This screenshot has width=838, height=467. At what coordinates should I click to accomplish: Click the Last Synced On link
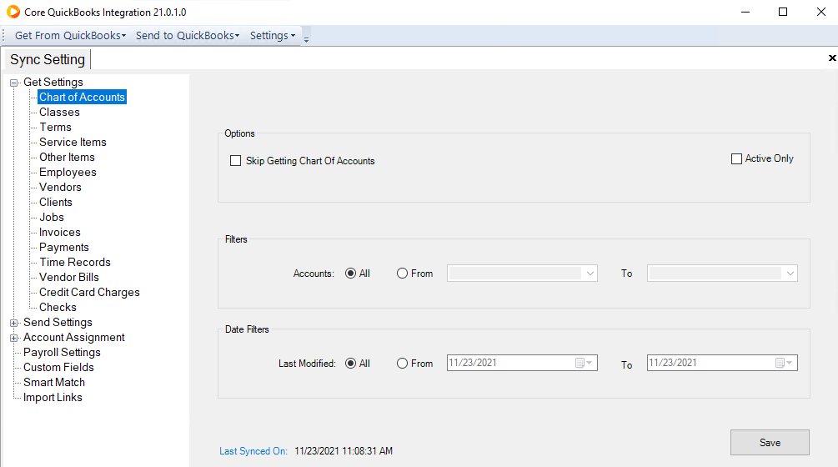(253, 451)
